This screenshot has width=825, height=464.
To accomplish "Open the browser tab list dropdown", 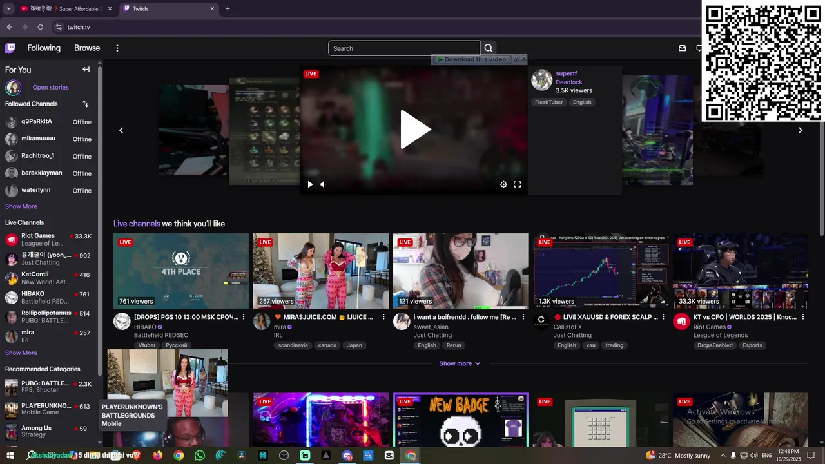I will [x=8, y=9].
